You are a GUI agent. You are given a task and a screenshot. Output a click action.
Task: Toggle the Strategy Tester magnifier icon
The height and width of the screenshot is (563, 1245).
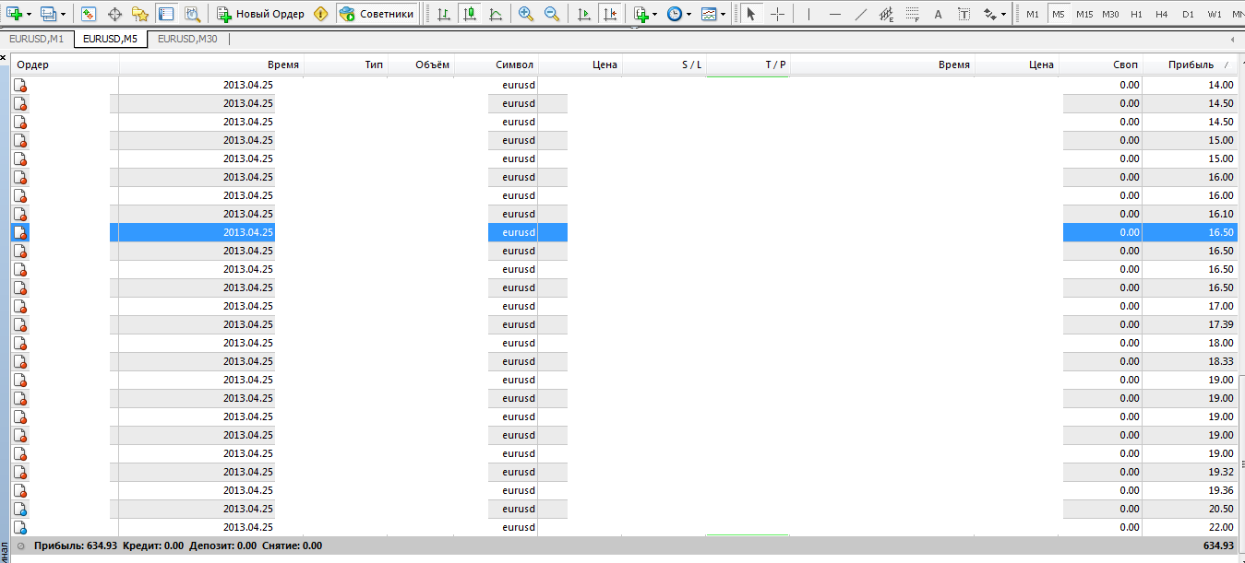pos(192,14)
